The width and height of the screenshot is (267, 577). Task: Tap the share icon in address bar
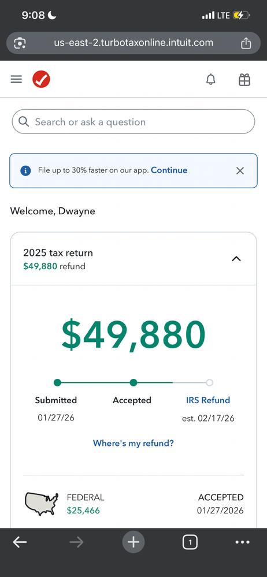coord(246,43)
